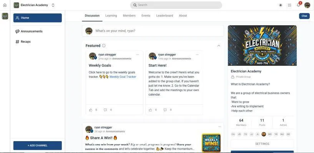Click the user profile avatar in header

307,5
